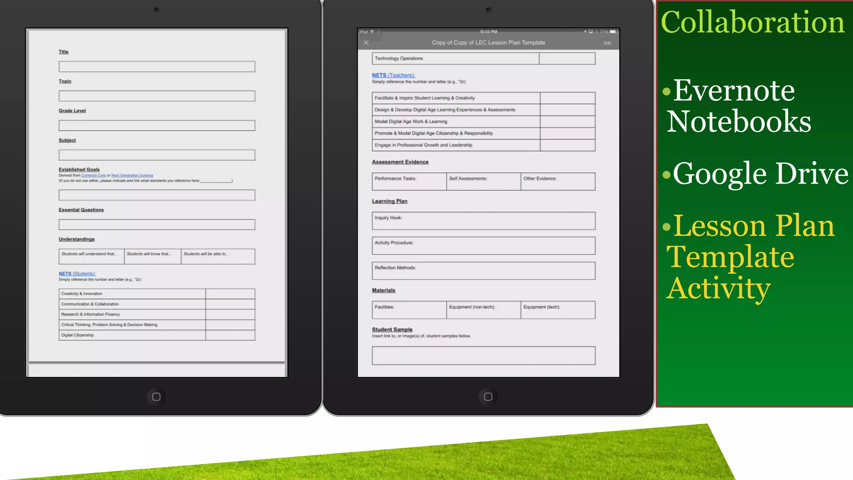Click the Creativity & Innovation row
The height and width of the screenshot is (480, 853).
(157, 294)
